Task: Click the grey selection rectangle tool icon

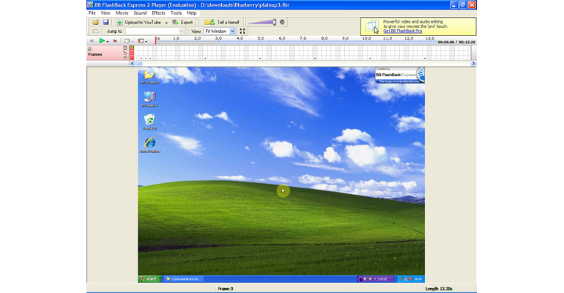Action: coord(127,41)
